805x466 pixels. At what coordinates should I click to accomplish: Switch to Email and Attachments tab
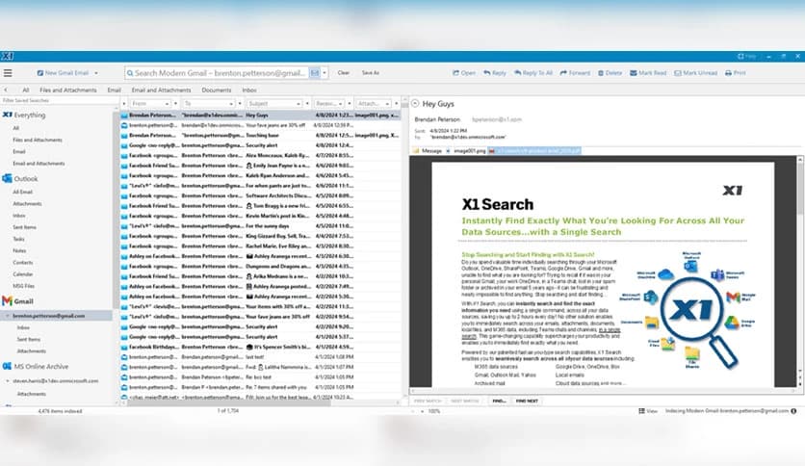(161, 90)
